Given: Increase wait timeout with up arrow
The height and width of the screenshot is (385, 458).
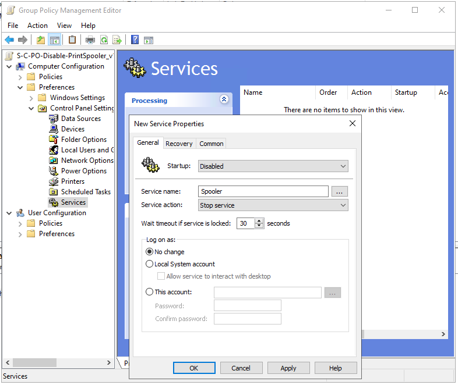Looking at the screenshot, I should [x=259, y=221].
